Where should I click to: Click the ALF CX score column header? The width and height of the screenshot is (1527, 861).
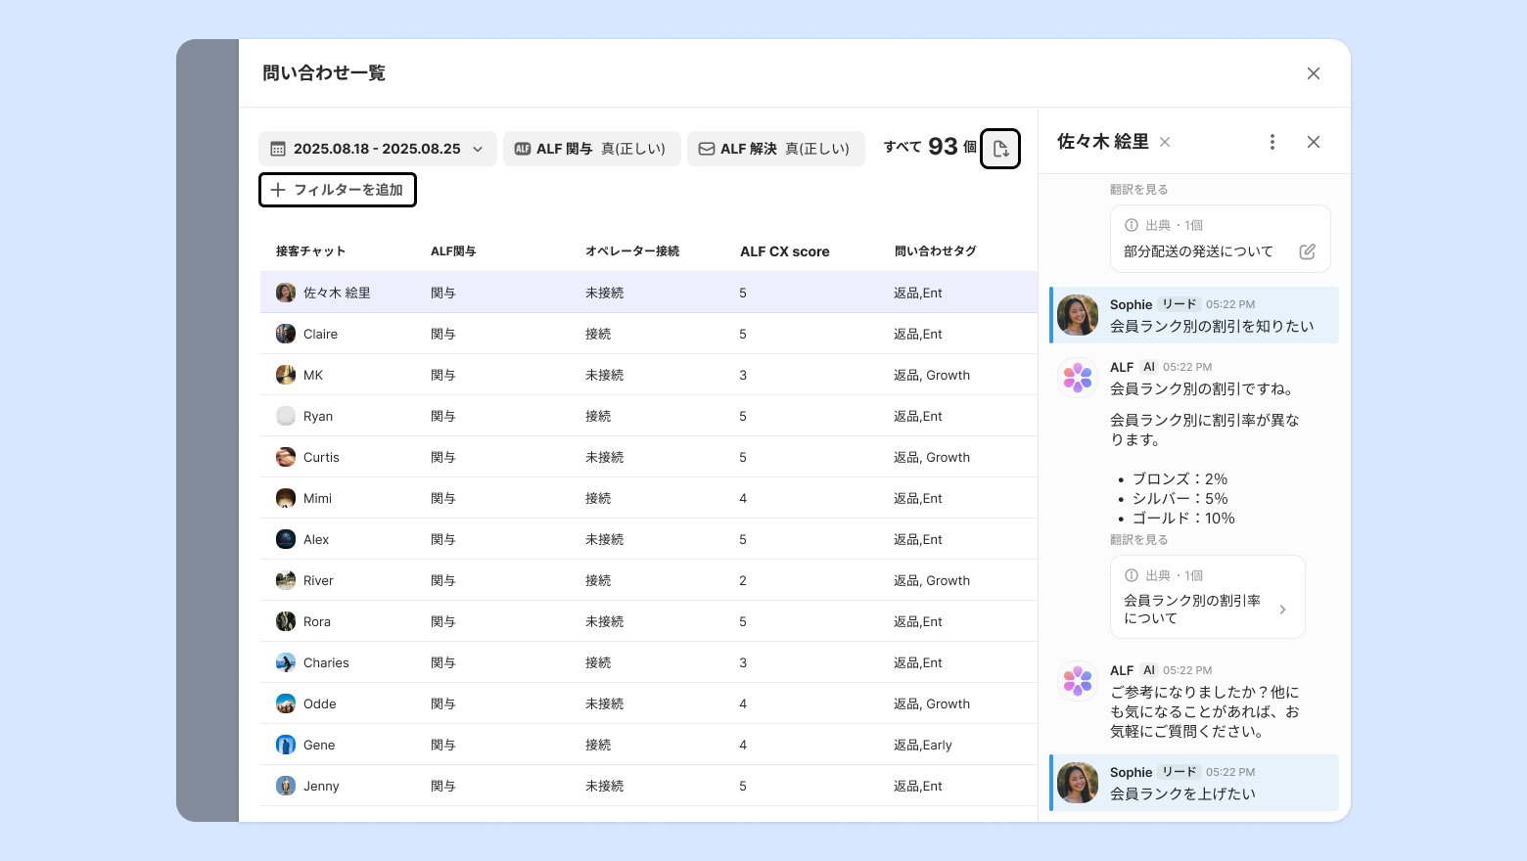point(785,251)
